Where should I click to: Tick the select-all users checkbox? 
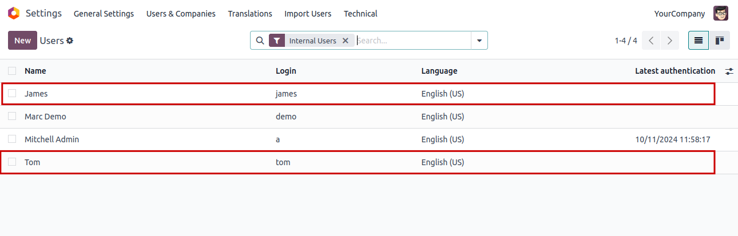12,71
